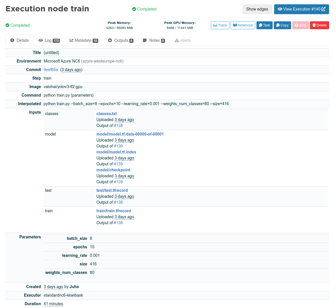
Task: Click the Stop button
Action: pos(300,25)
